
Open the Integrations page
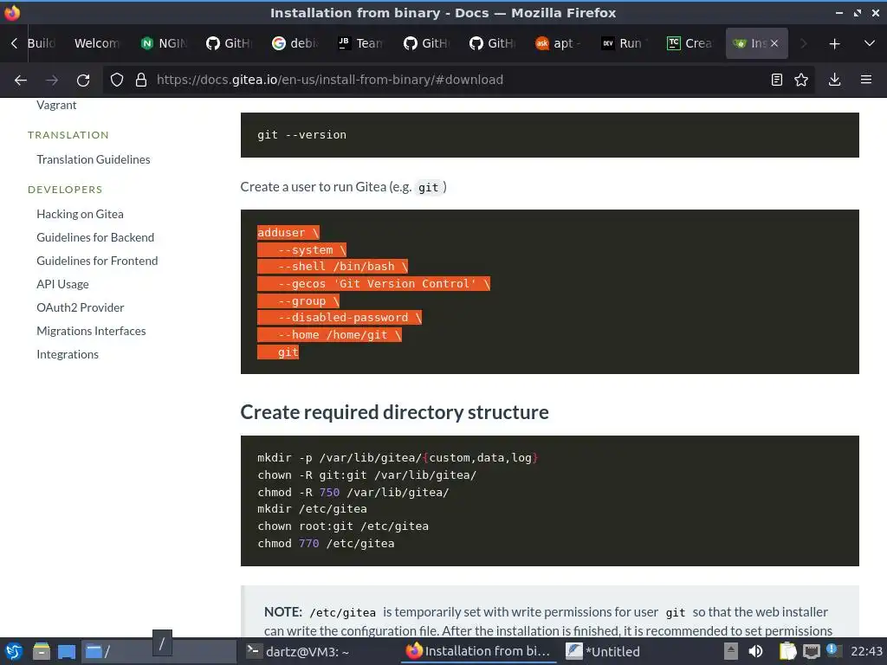pyautogui.click(x=68, y=354)
